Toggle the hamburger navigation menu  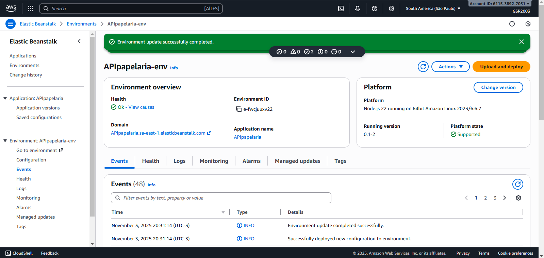pyautogui.click(x=11, y=24)
